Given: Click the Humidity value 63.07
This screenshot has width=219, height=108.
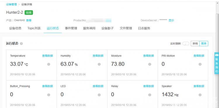Looking at the screenshot, I should [67, 64].
